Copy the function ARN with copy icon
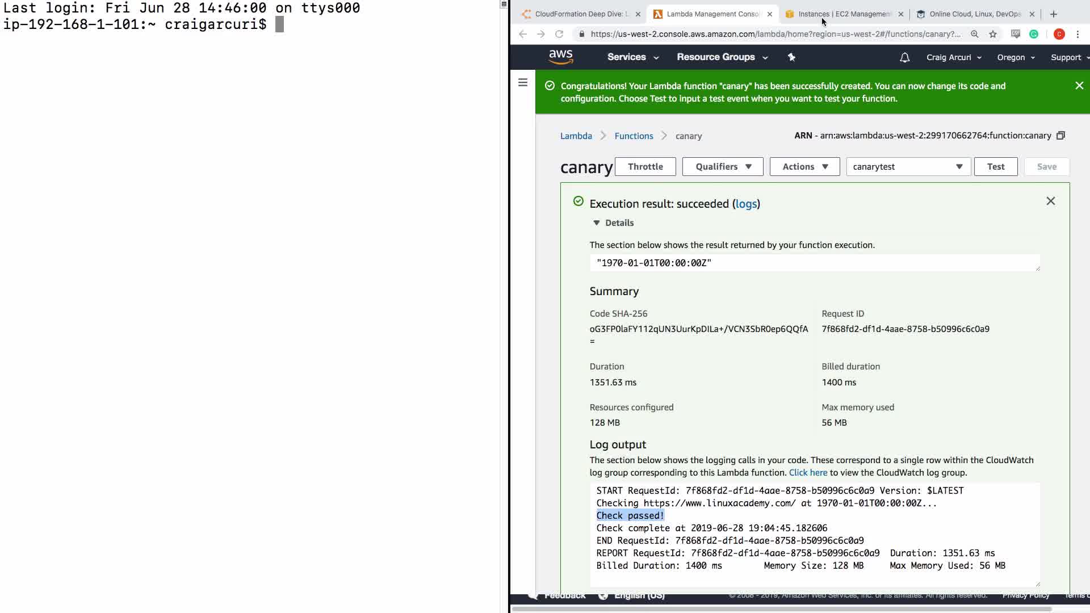 (1060, 136)
